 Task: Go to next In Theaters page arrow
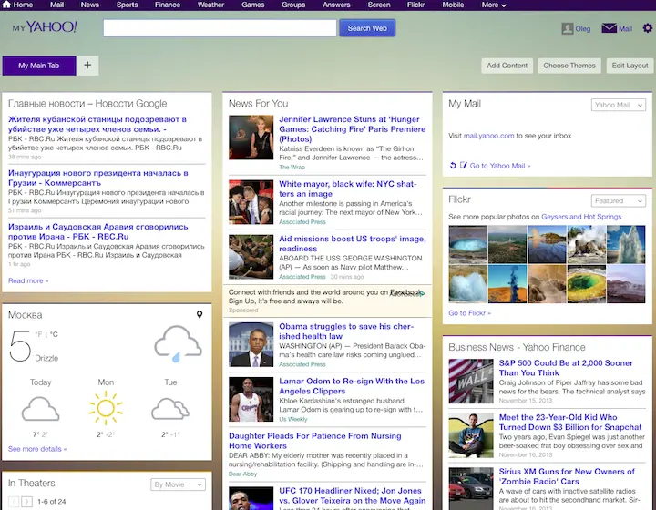pyautogui.click(x=26, y=501)
